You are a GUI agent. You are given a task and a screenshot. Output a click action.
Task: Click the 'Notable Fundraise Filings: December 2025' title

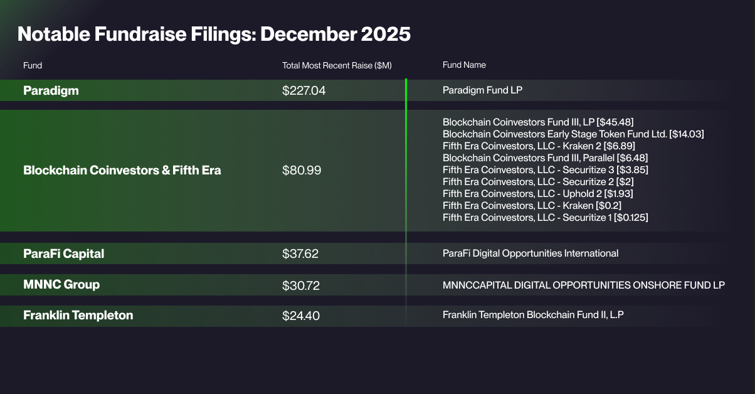tap(214, 34)
